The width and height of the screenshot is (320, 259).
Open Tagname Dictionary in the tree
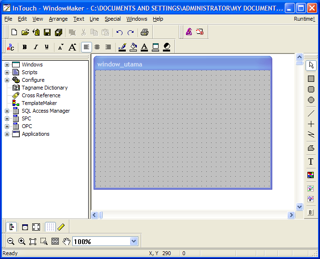(x=45, y=88)
